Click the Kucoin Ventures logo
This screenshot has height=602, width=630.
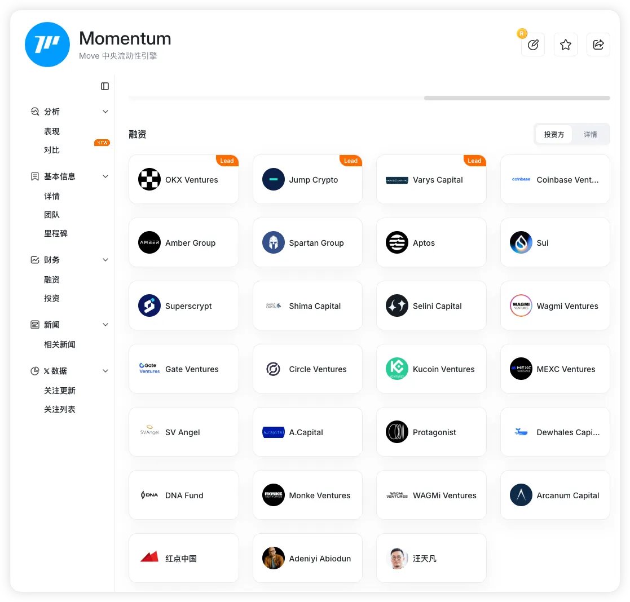click(397, 369)
